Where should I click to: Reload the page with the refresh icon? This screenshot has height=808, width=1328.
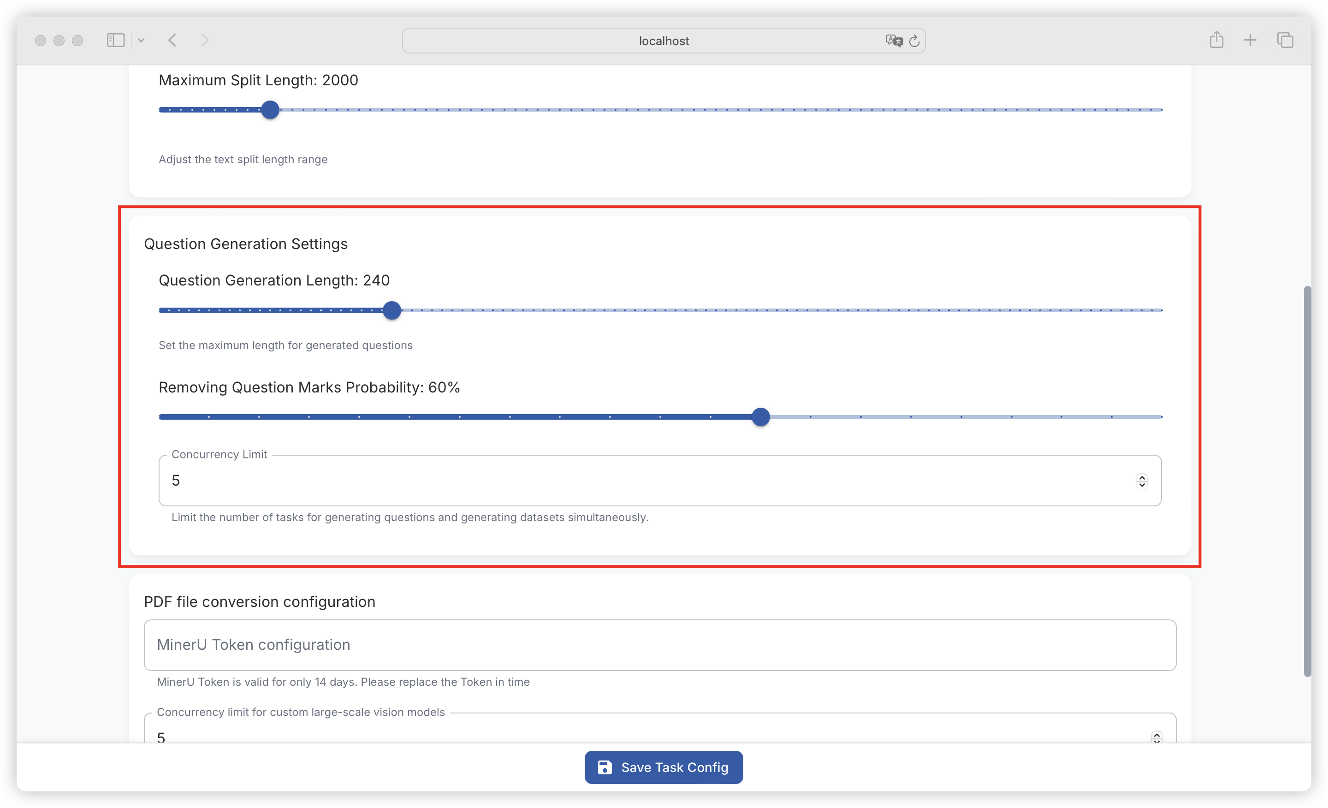coord(914,41)
